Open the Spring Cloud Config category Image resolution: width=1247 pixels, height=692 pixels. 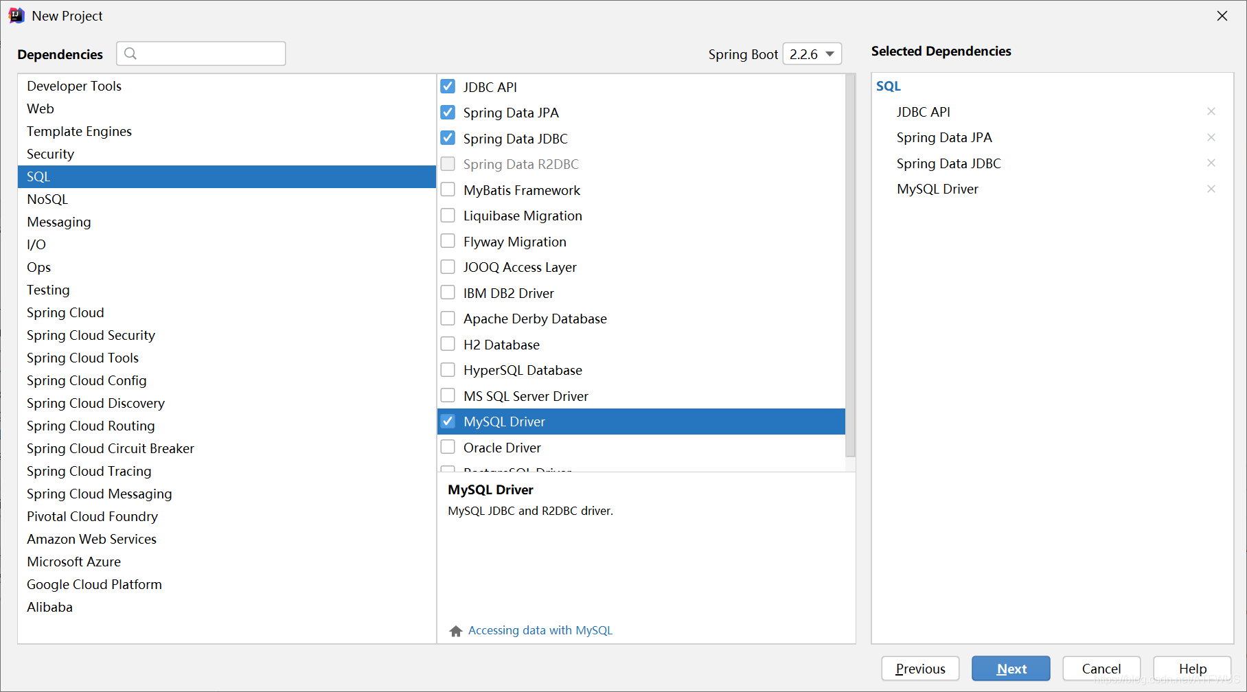pos(227,380)
